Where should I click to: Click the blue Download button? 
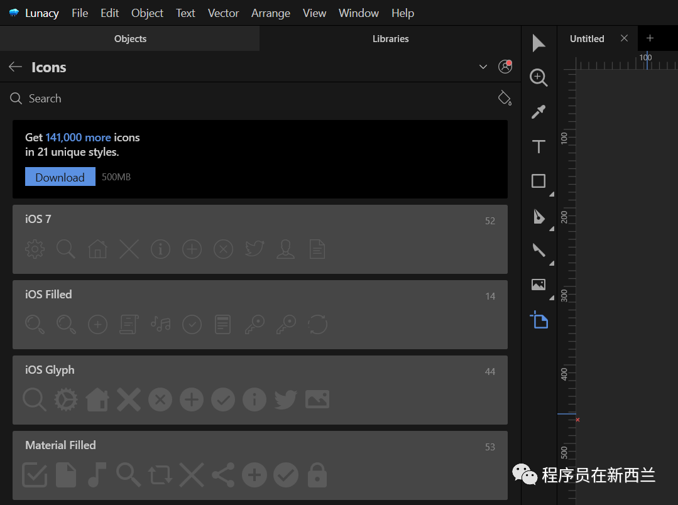pyautogui.click(x=60, y=176)
